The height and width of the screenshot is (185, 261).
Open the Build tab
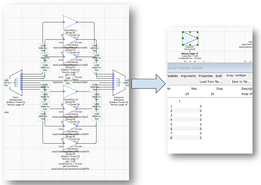point(219,76)
